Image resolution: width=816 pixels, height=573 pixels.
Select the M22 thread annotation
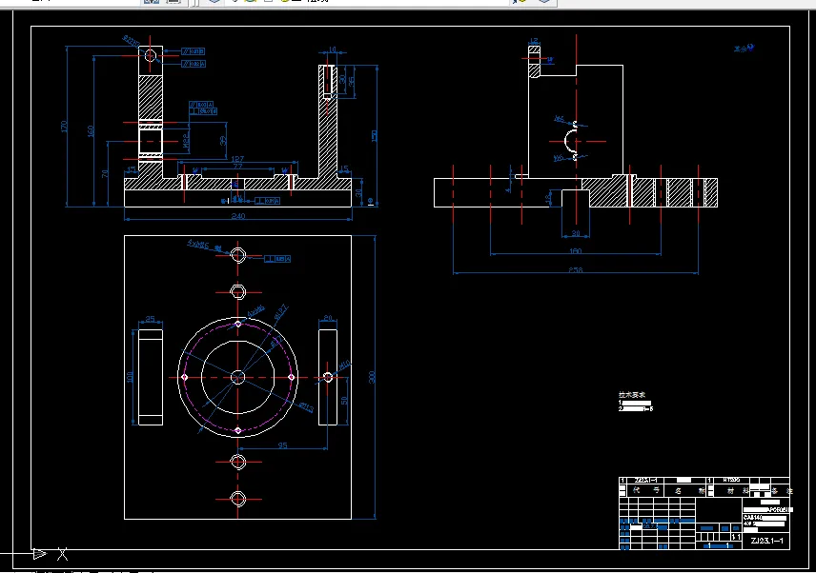click(186, 140)
